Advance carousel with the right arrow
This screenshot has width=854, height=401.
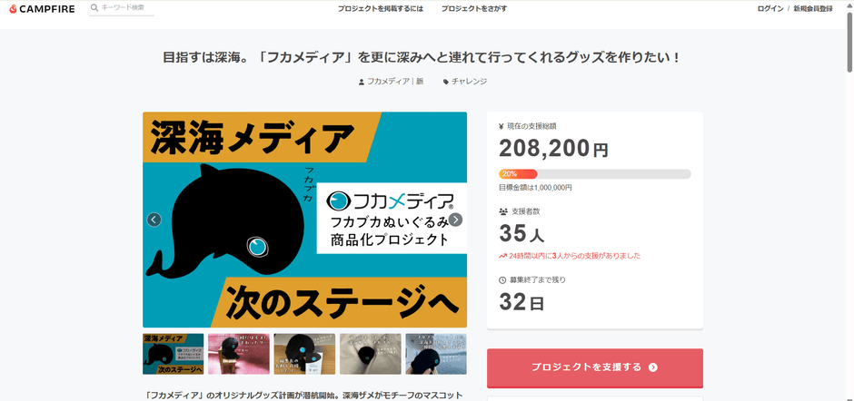(x=456, y=220)
